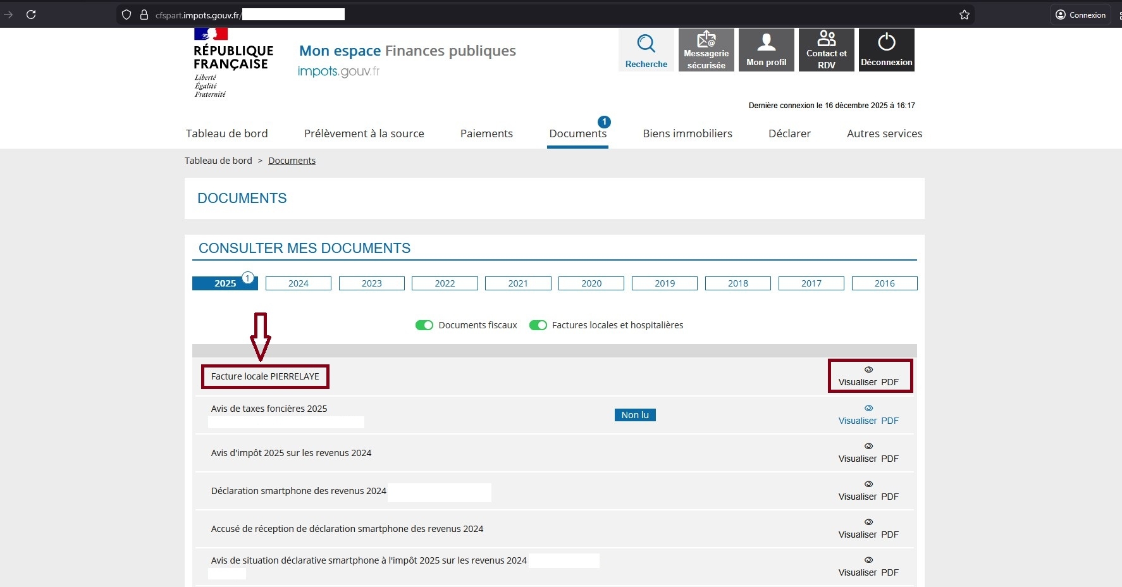This screenshot has height=587, width=1122.
Task: Open Biens immobiliers menu
Action: click(x=687, y=133)
